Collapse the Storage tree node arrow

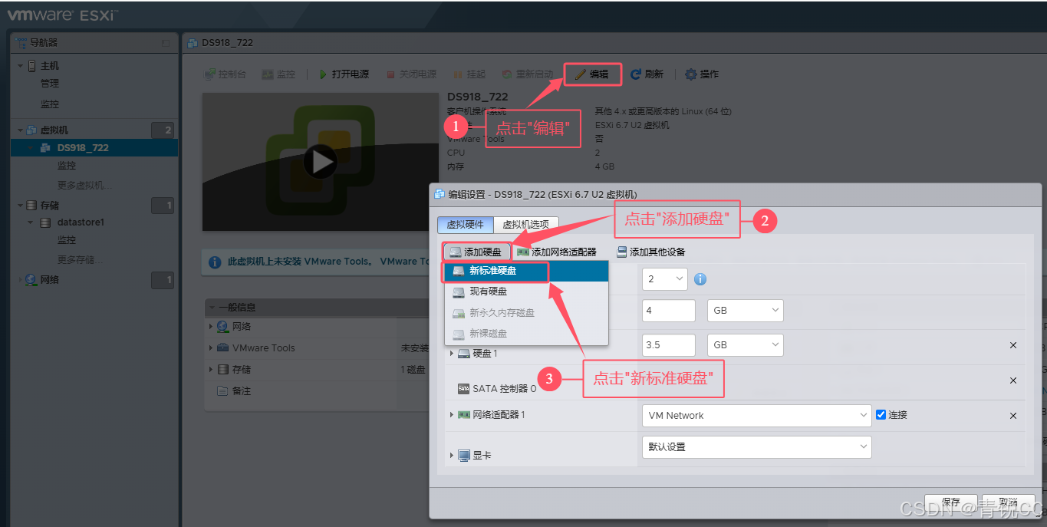coord(21,206)
